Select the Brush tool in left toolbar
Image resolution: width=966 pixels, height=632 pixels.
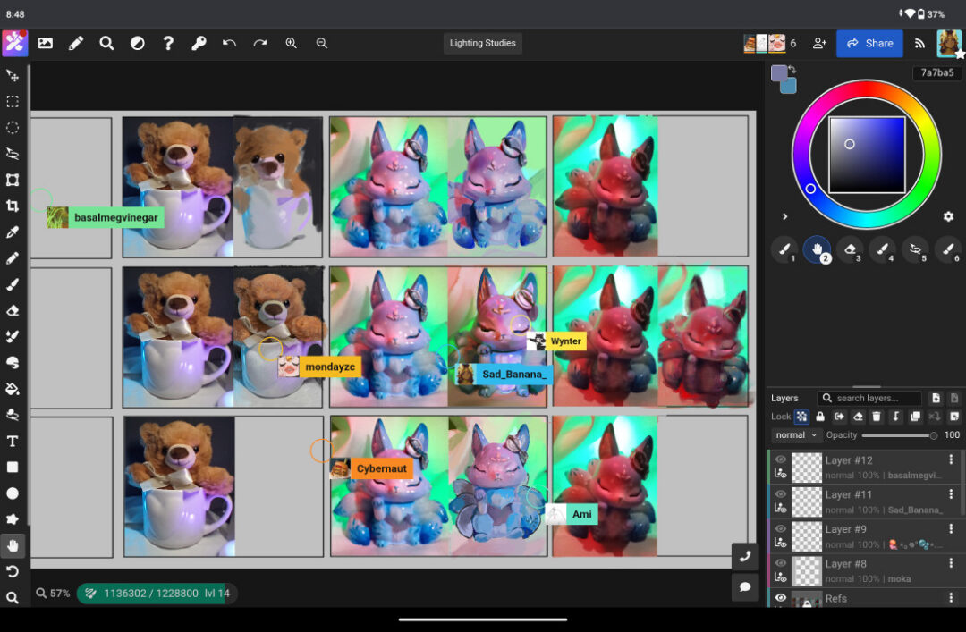[x=13, y=284]
